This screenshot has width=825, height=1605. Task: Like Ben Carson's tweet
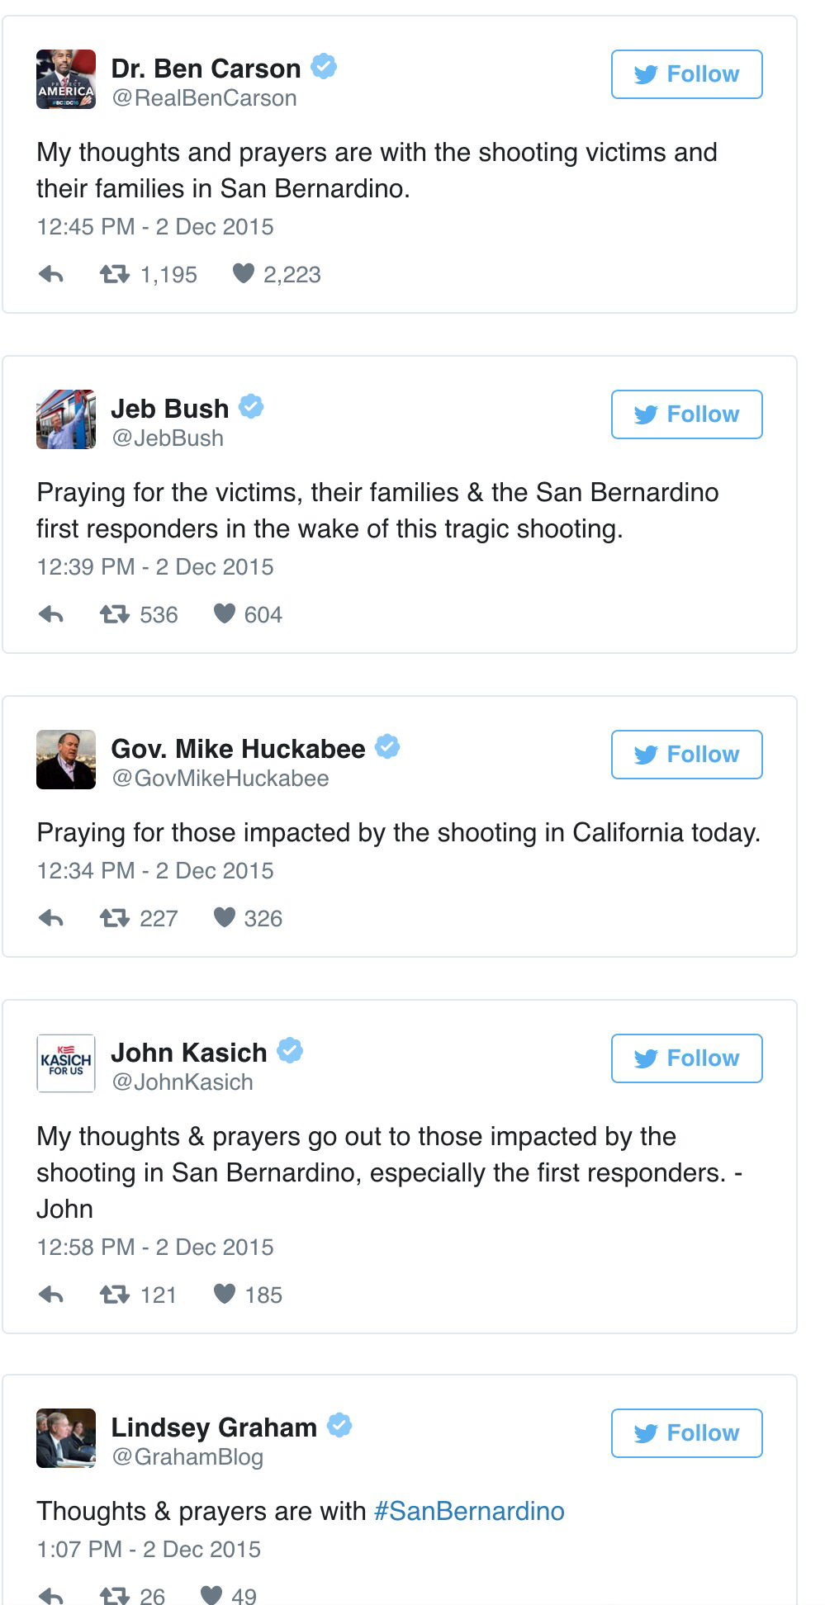pyautogui.click(x=243, y=273)
